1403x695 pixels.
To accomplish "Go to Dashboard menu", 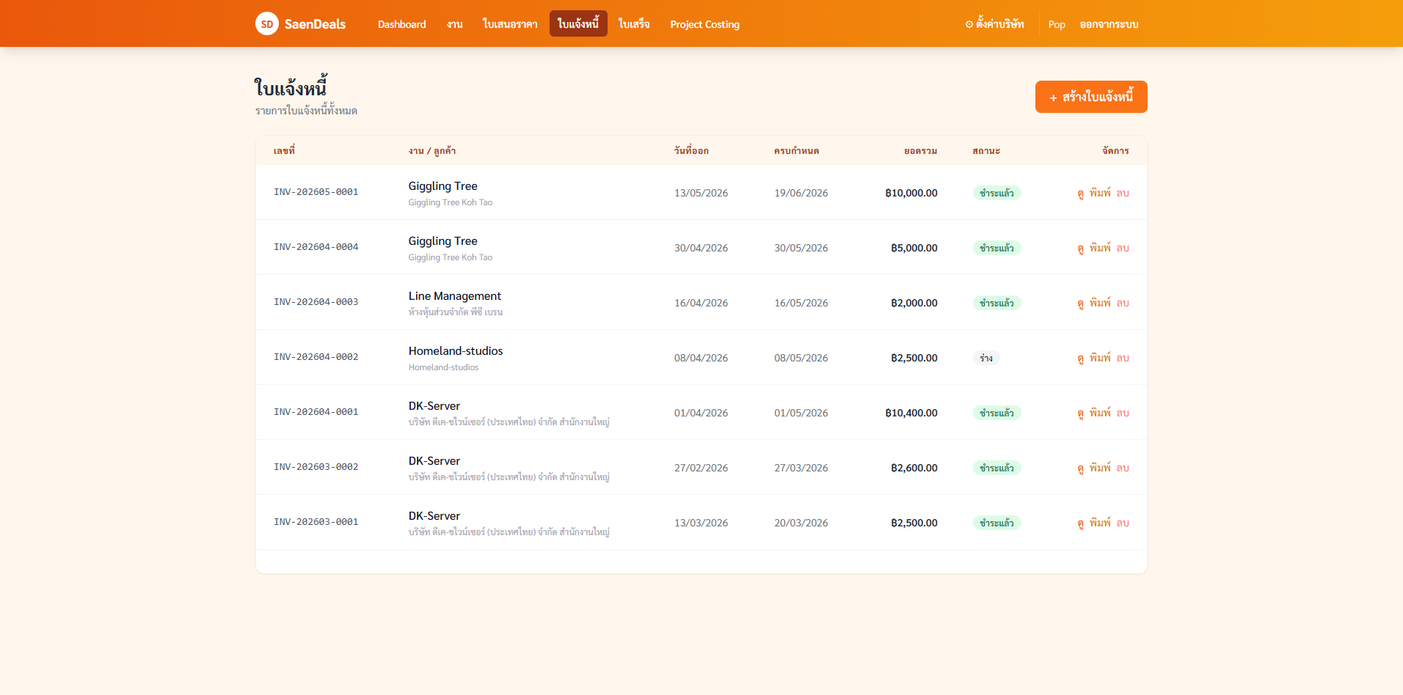I will click(401, 24).
